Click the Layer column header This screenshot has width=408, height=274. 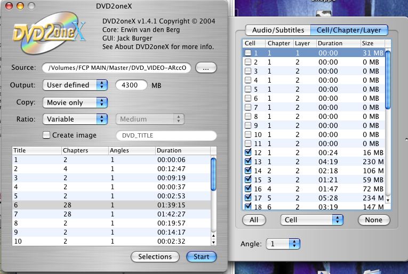305,43
